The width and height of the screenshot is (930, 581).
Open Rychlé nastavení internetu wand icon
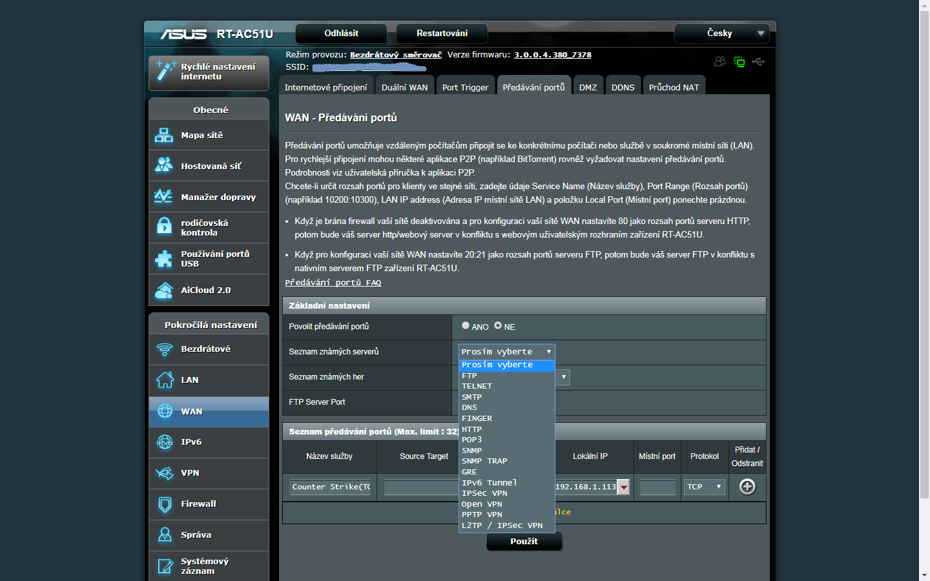(165, 71)
